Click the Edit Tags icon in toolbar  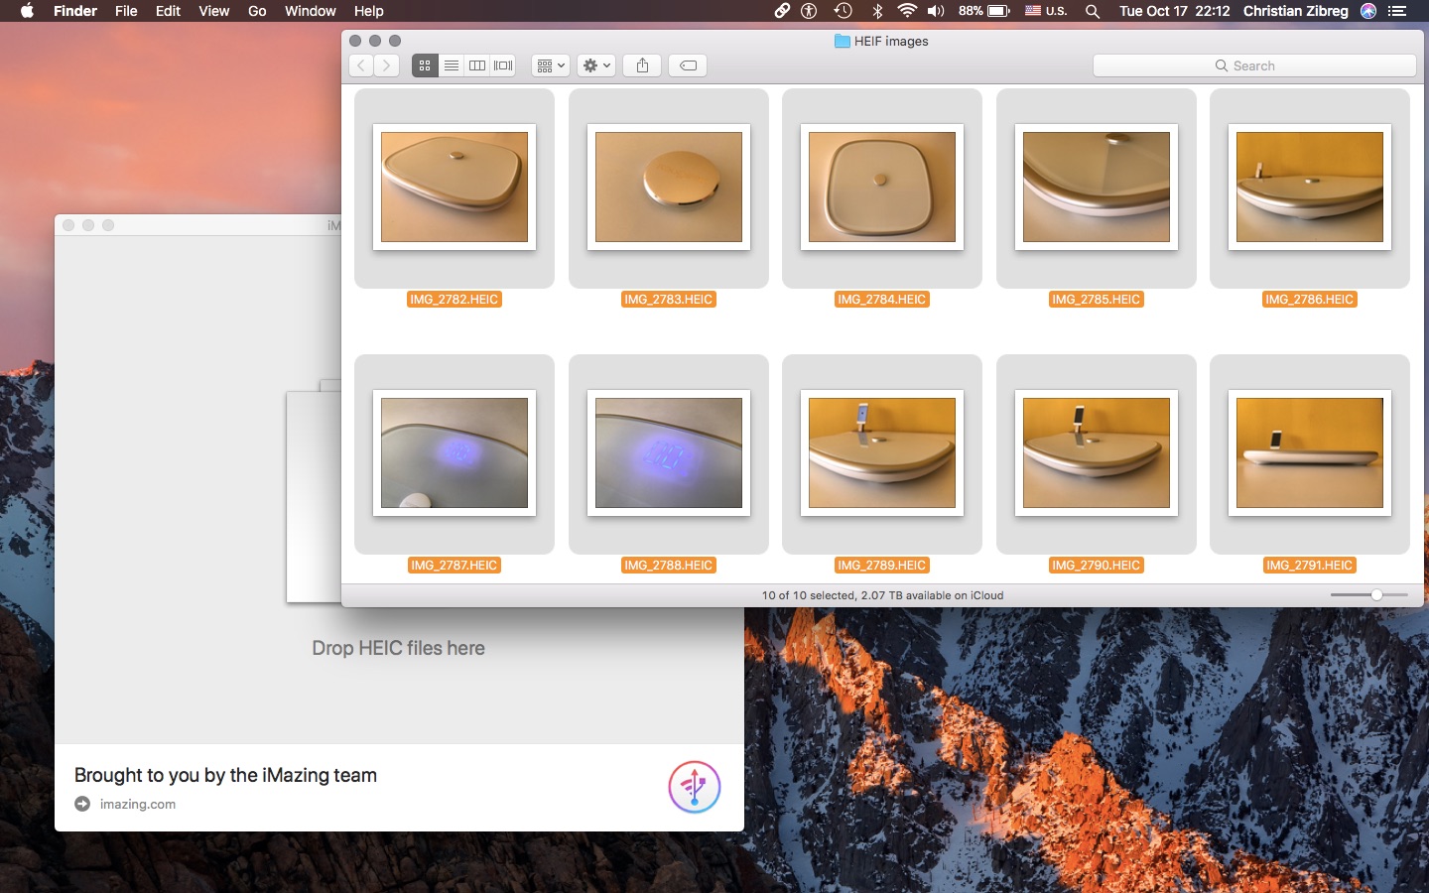688,65
